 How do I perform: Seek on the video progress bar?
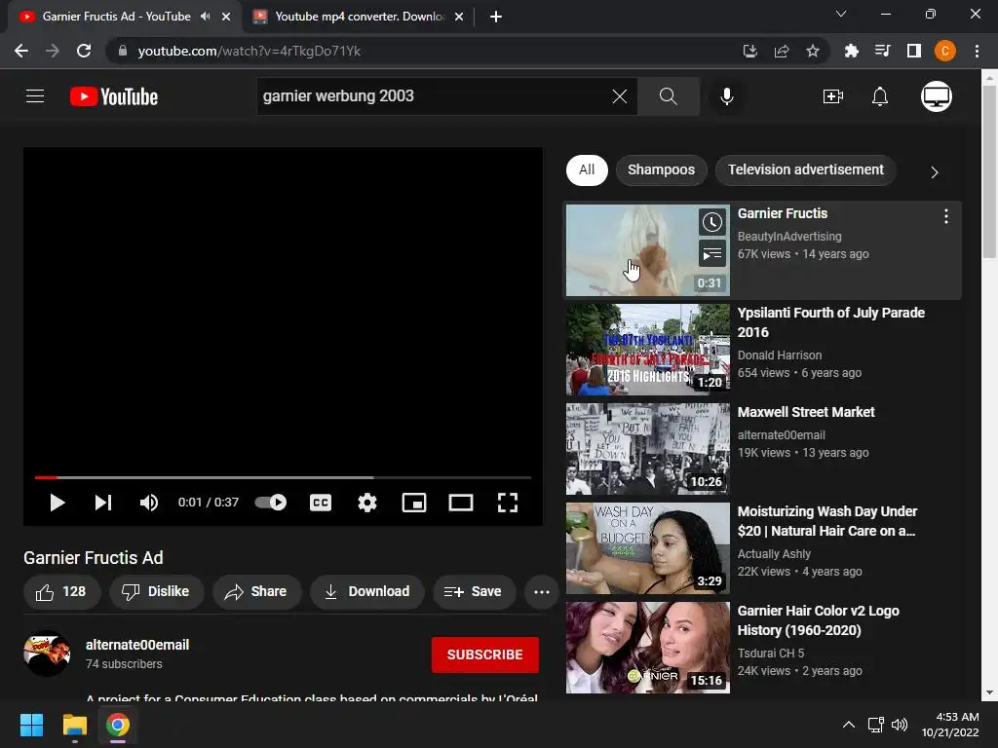[283, 477]
